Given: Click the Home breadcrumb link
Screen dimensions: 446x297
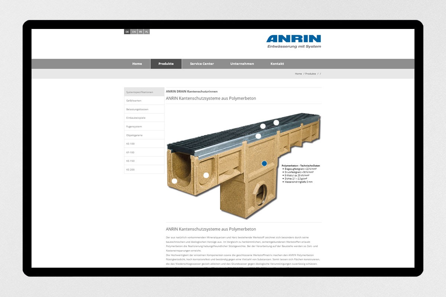Looking at the screenshot, I should pyautogui.click(x=298, y=74).
